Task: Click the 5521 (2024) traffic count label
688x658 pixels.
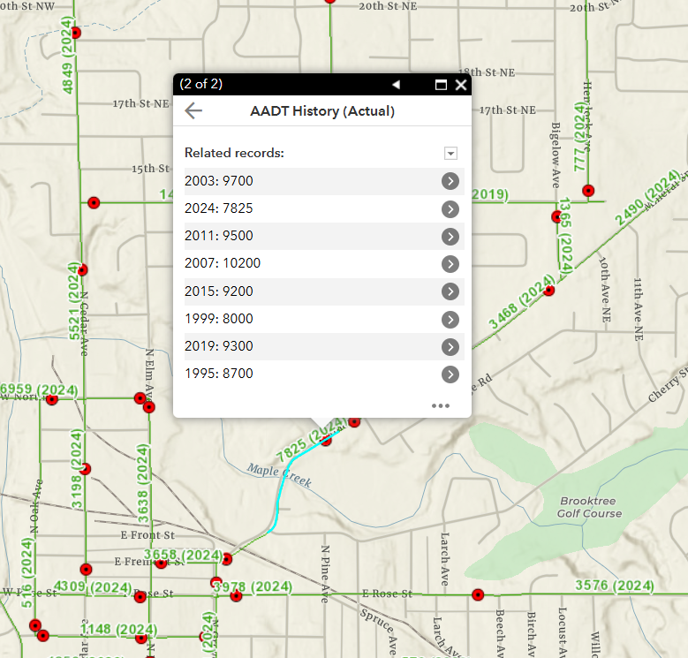Action: click(x=75, y=306)
